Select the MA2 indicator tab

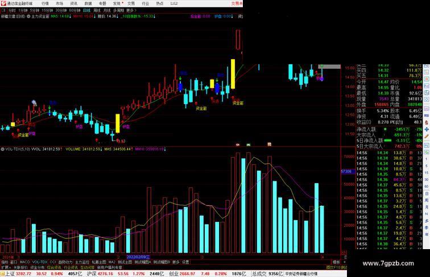click(x=111, y=262)
